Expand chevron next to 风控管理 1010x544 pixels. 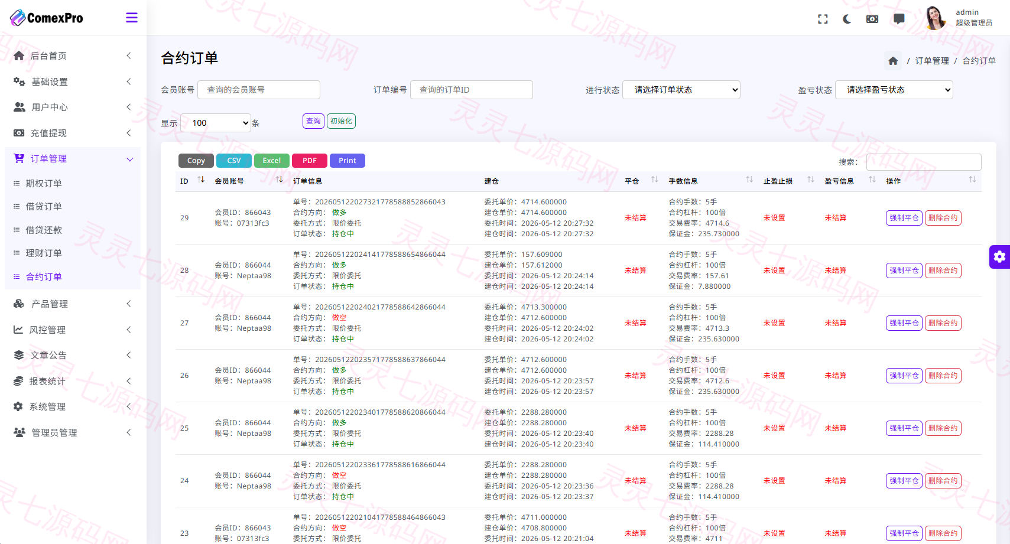129,330
